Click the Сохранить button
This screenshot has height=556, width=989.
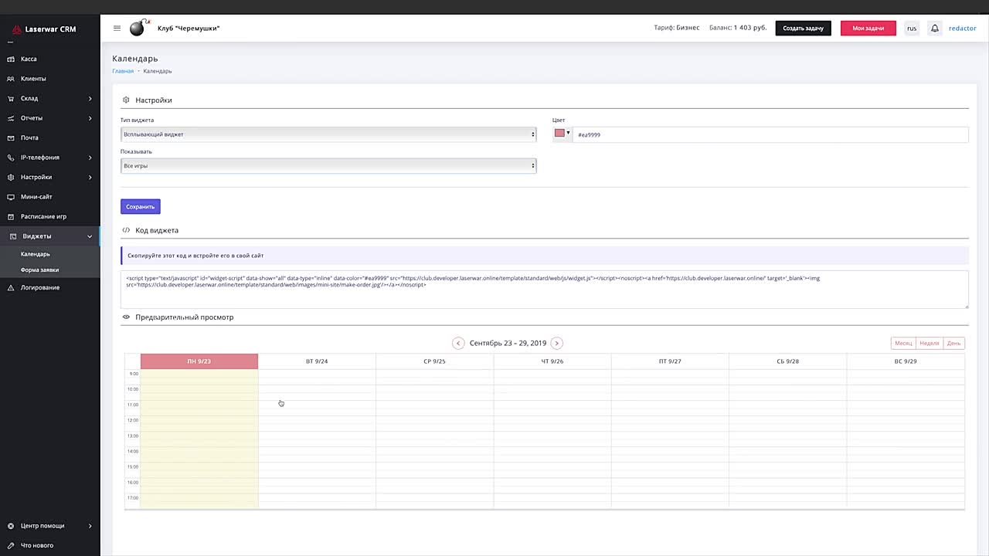140,206
